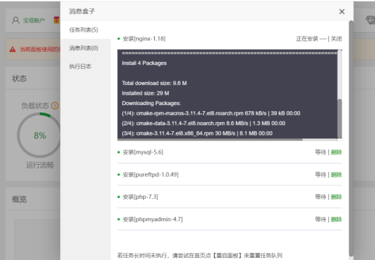Delete the queued php-7.3 install task

[x=336, y=197]
